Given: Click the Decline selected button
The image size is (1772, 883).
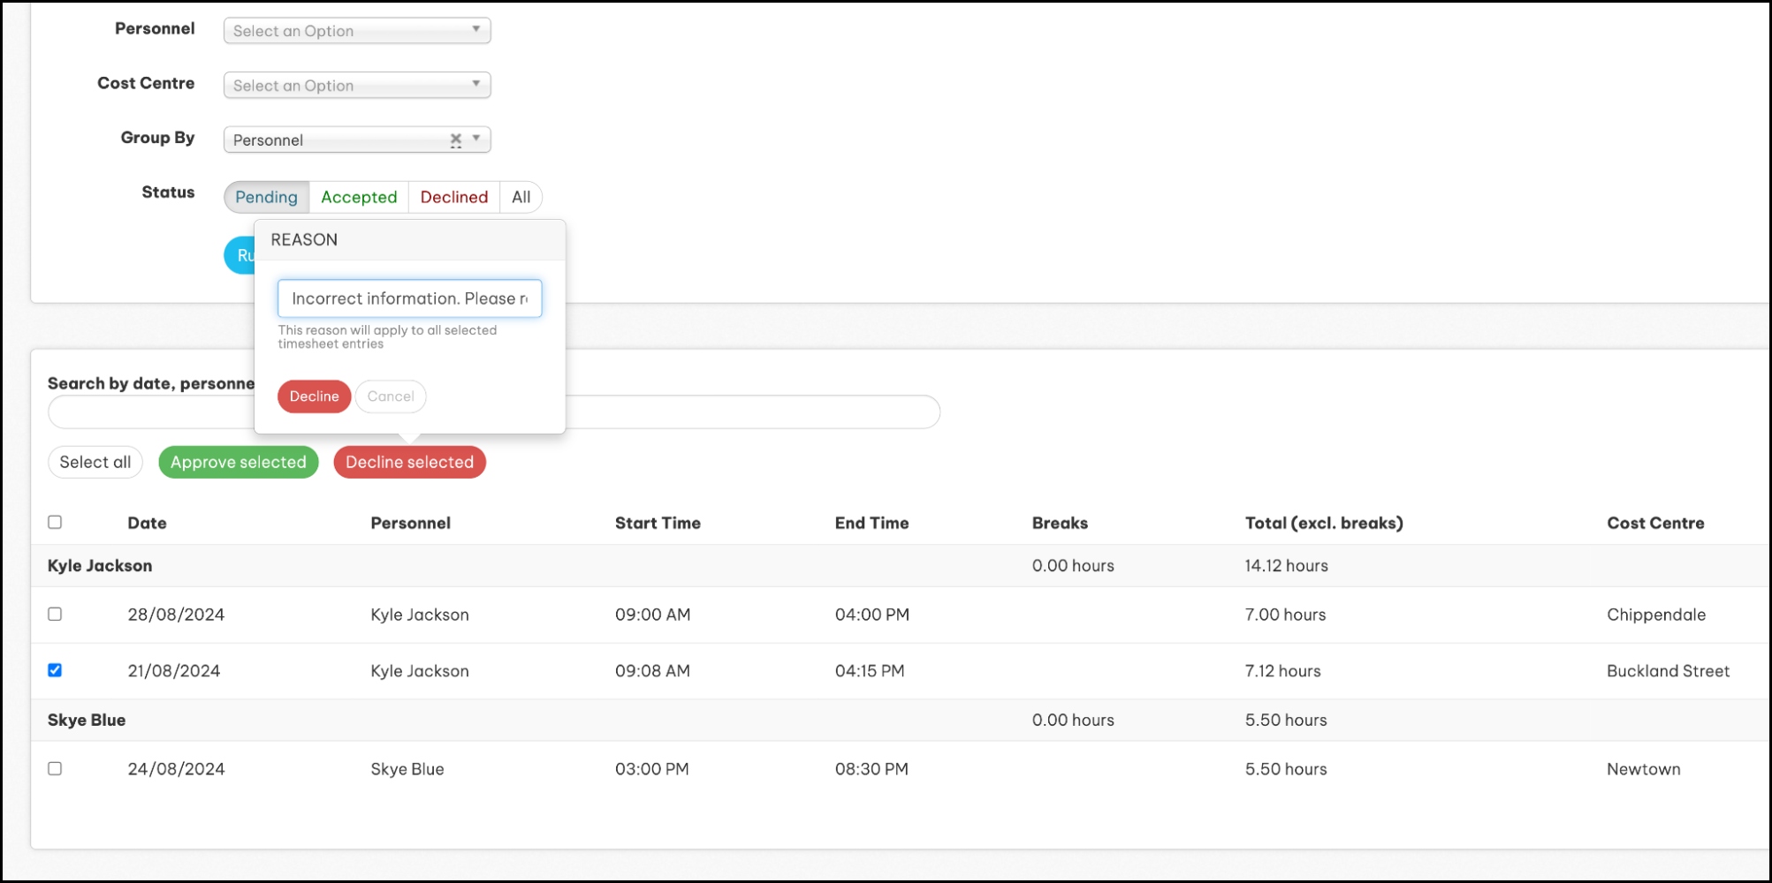Looking at the screenshot, I should 409,462.
